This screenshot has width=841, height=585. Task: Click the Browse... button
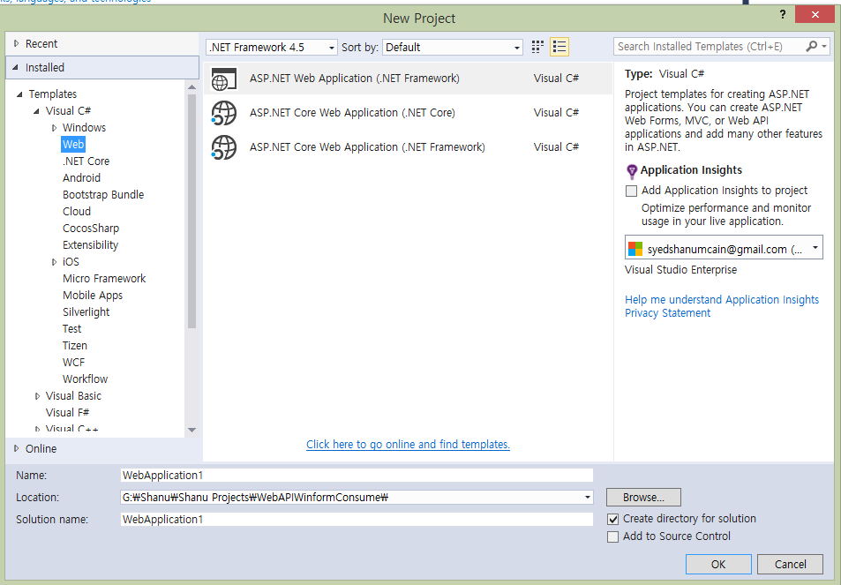(643, 498)
